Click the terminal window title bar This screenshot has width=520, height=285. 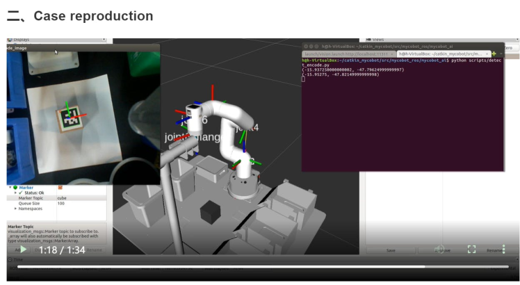point(403,47)
